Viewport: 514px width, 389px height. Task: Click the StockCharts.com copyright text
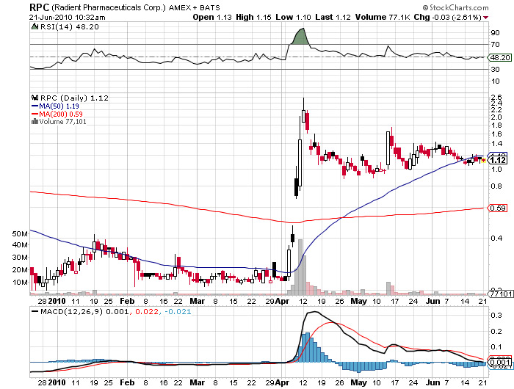click(x=456, y=7)
